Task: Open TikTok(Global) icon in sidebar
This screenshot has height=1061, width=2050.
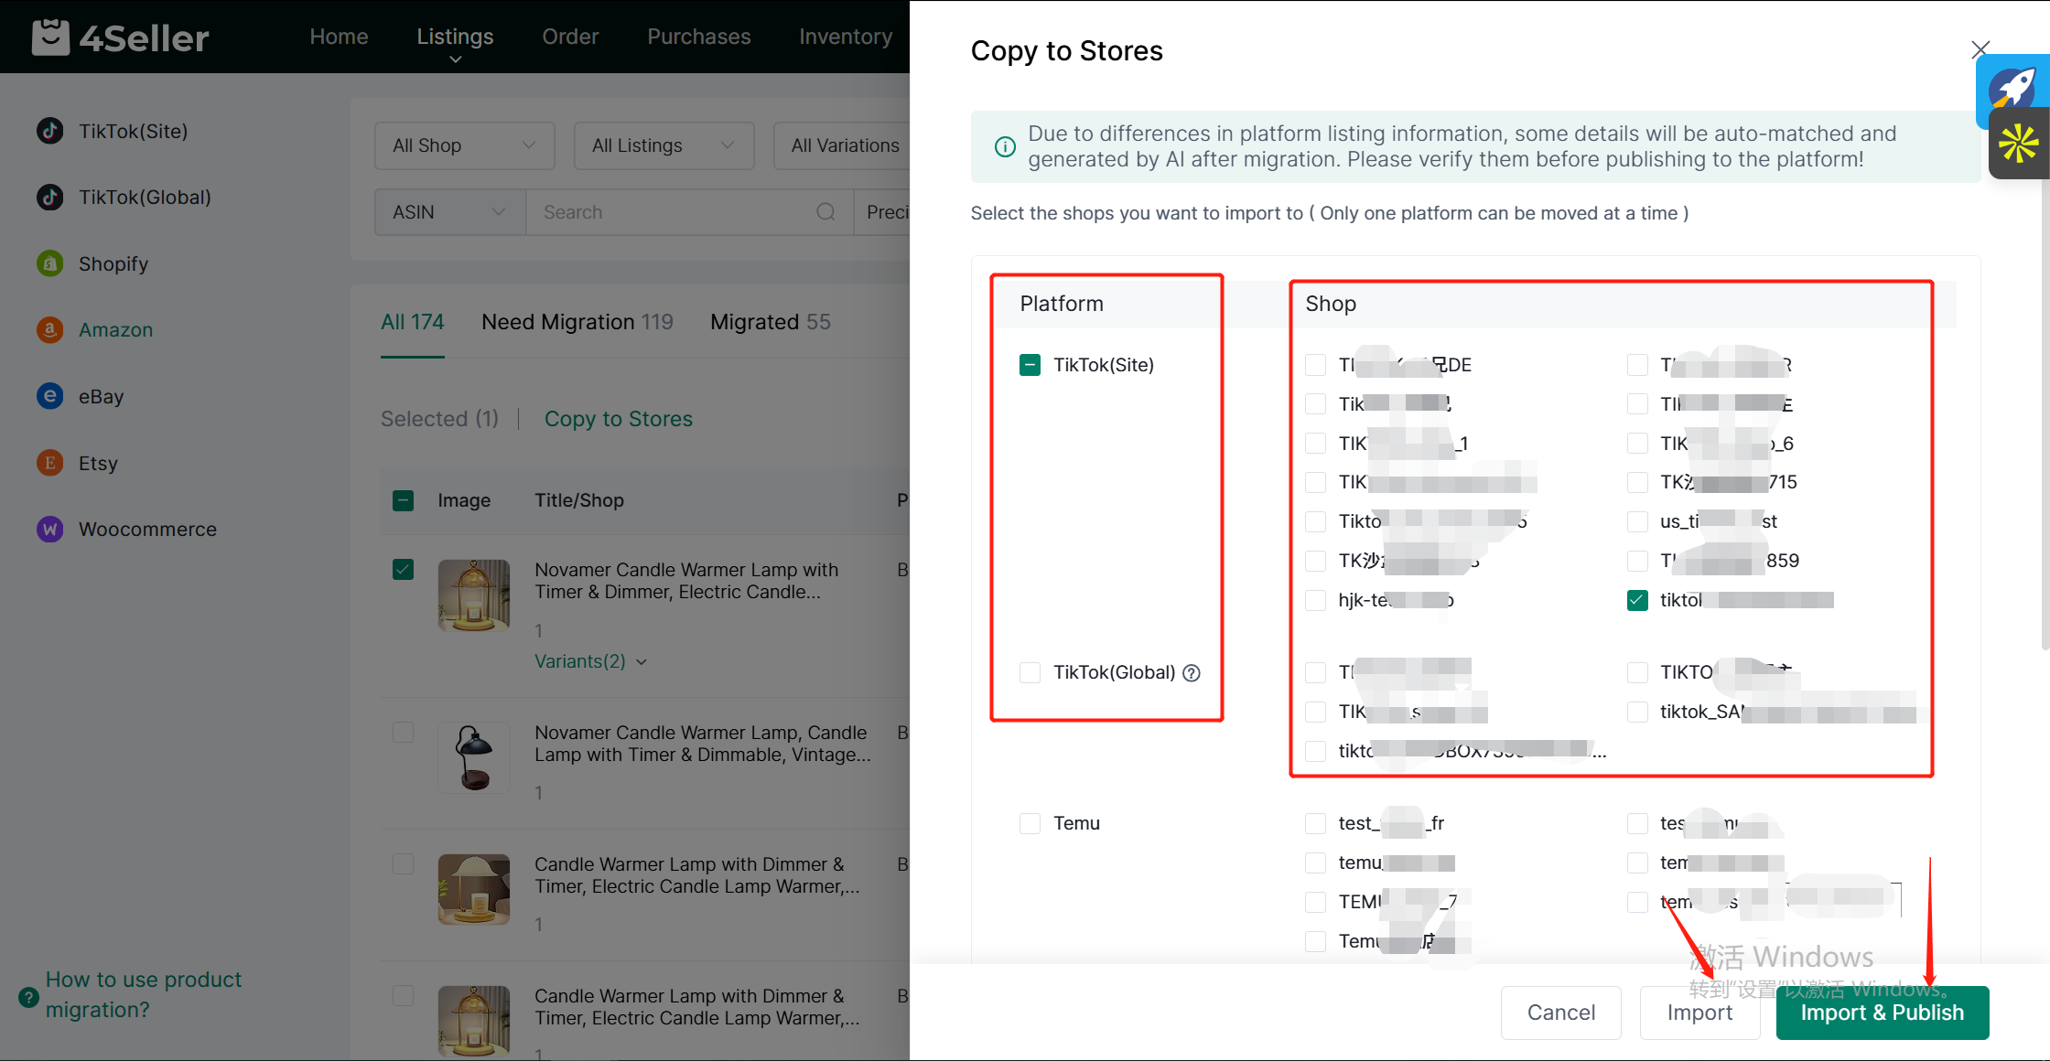Action: coord(50,197)
